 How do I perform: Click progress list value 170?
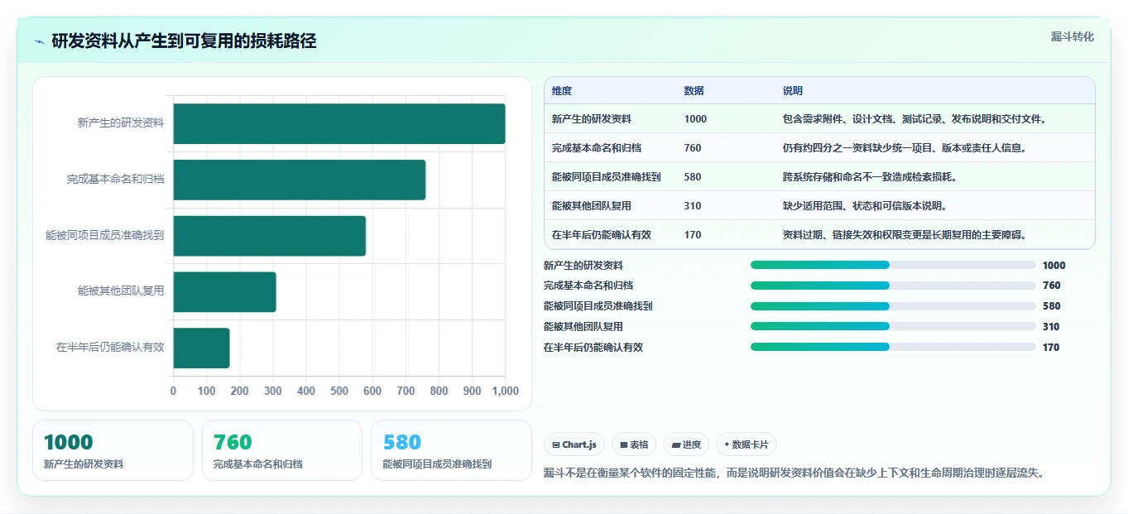(1051, 348)
